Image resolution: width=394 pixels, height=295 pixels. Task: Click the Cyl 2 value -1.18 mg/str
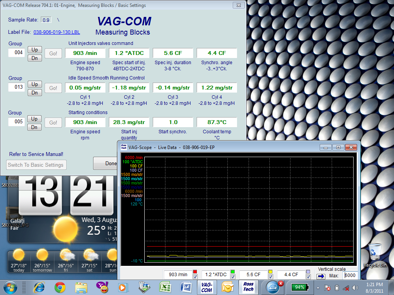tap(129, 88)
